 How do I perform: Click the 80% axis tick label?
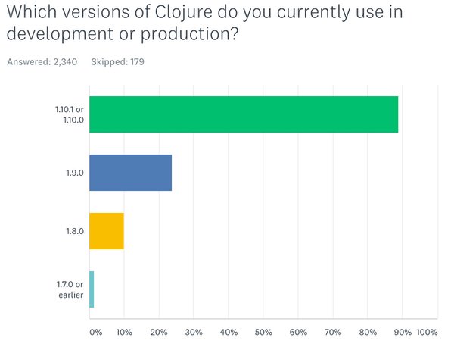[368, 332]
